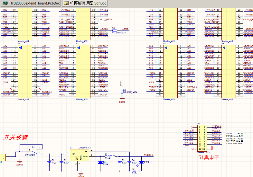Select the blue pin-1 triangle on header P6
Viewport: 253px width, 177px height.
click(x=224, y=48)
